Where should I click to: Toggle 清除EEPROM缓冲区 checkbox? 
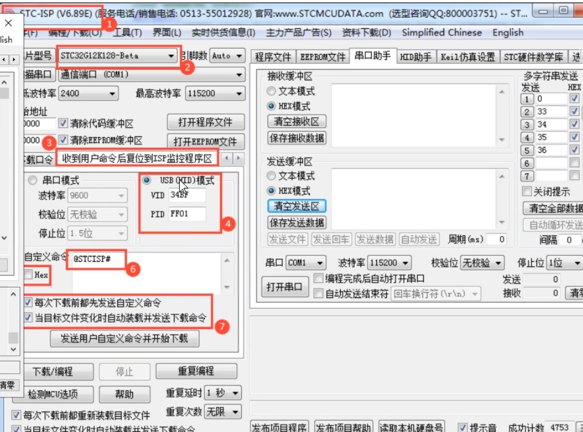pos(63,140)
